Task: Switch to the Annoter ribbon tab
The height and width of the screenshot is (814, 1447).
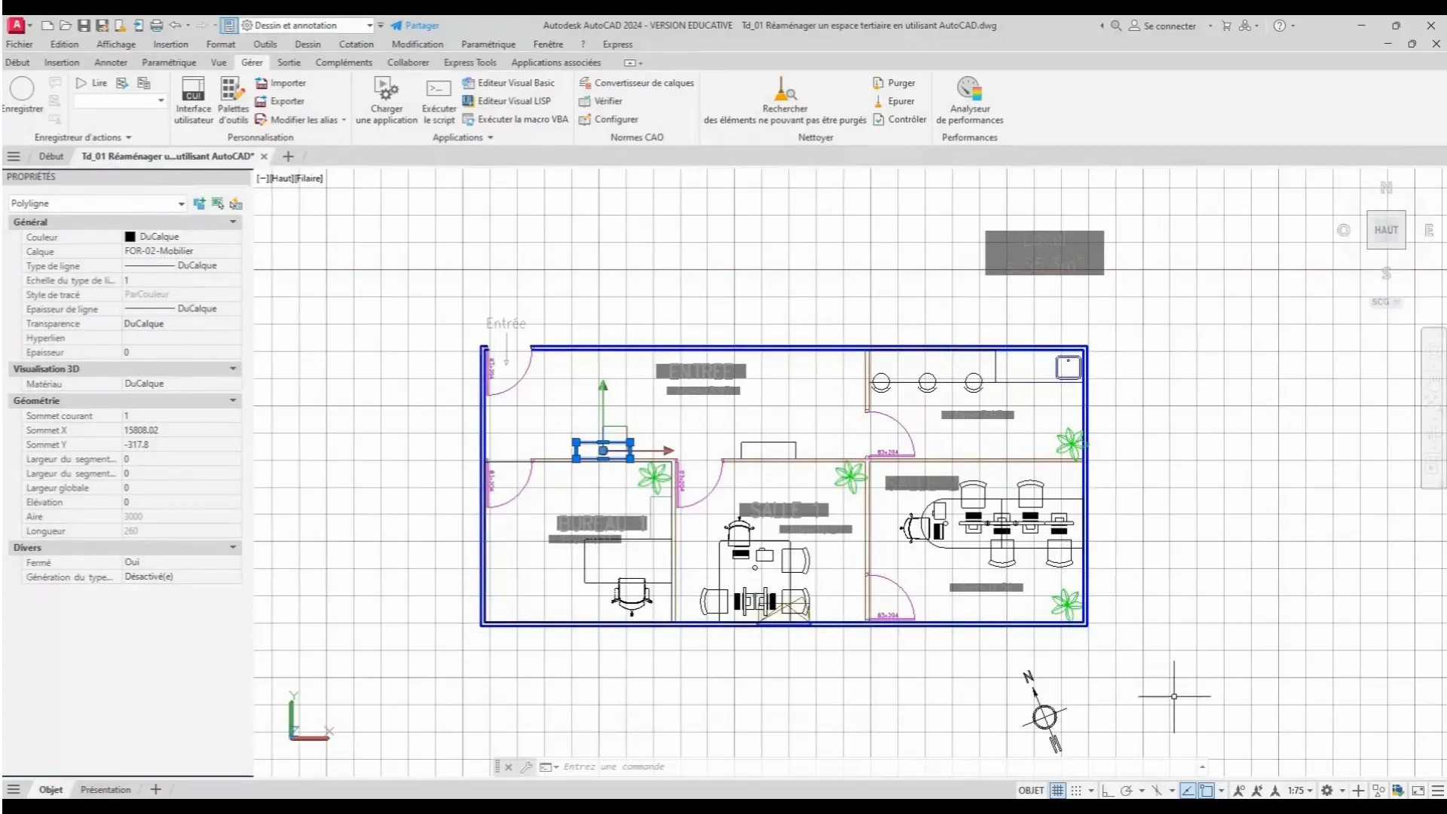Action: pyautogui.click(x=111, y=63)
